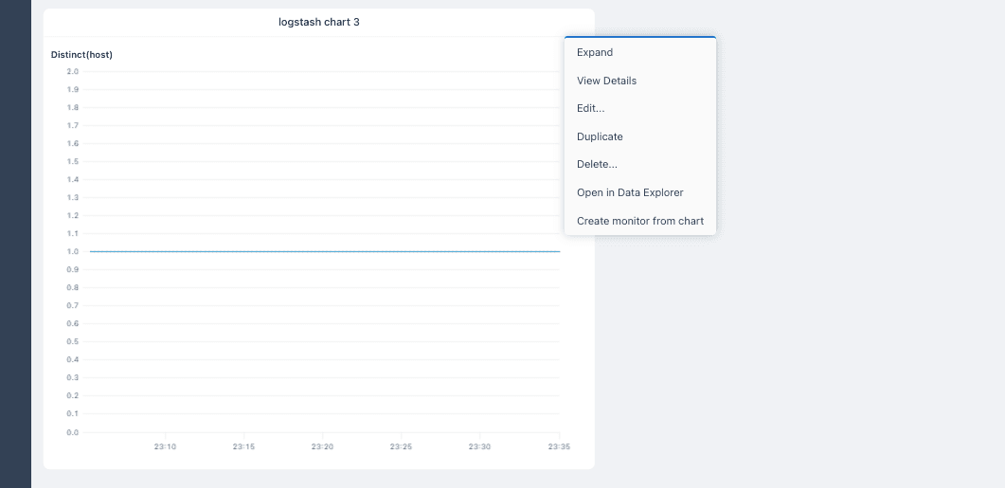1005x488 pixels.
Task: Click the 23:35 time tick label
Action: pyautogui.click(x=558, y=446)
